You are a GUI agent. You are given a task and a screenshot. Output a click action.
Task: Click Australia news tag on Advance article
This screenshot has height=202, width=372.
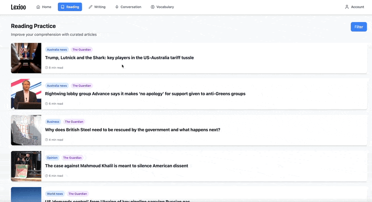(x=57, y=86)
